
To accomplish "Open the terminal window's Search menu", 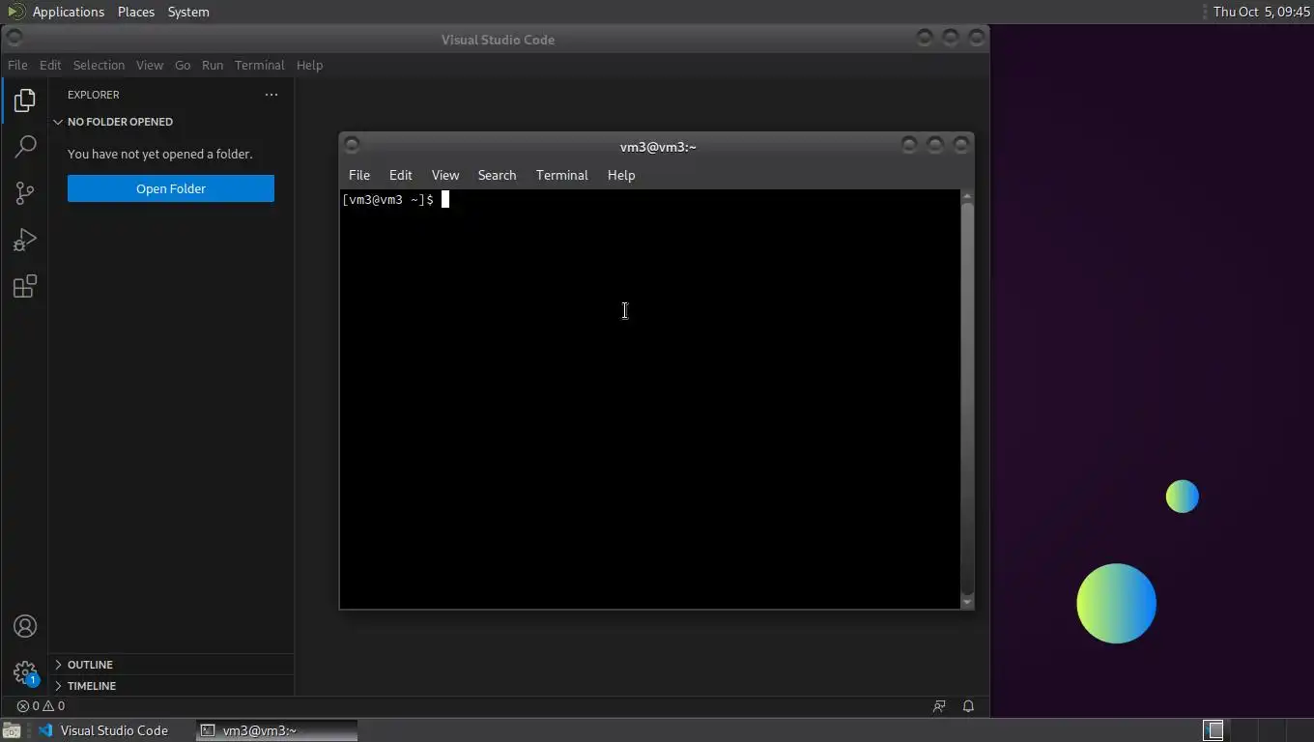I will pyautogui.click(x=497, y=175).
